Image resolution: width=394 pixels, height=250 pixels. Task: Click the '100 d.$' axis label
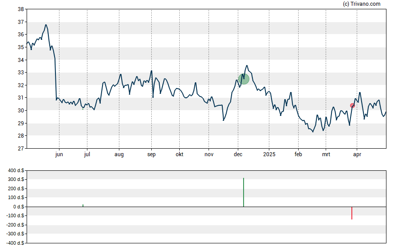click(16, 197)
